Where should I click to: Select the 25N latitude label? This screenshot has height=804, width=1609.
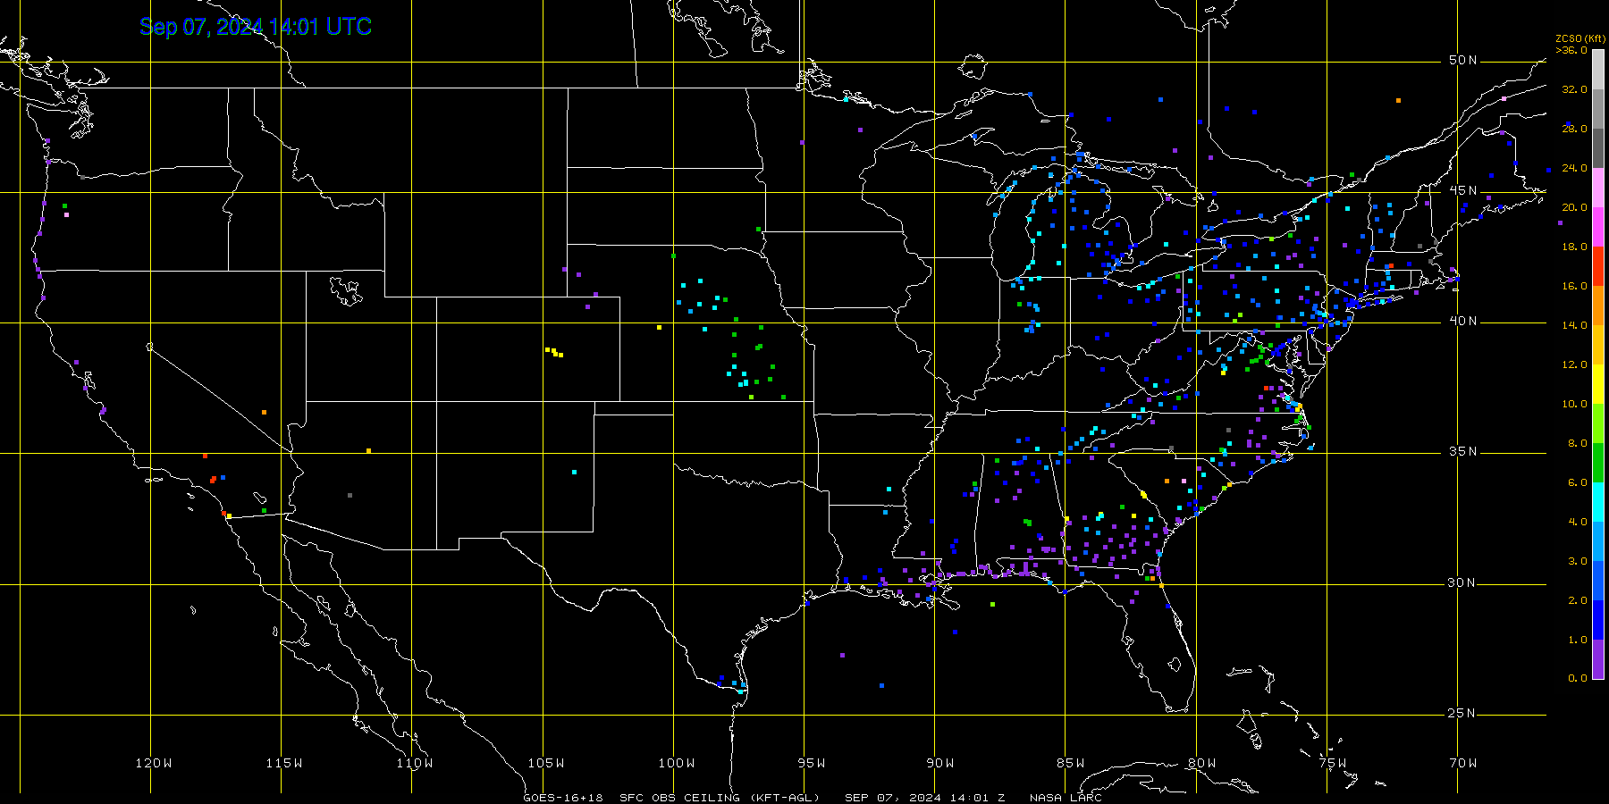click(1463, 713)
